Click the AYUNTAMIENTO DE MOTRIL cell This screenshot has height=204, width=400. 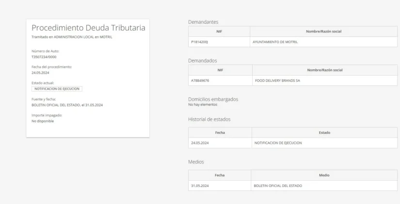click(x=323, y=42)
